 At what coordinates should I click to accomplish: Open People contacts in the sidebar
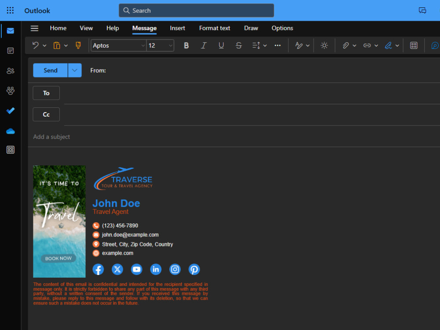(x=11, y=71)
